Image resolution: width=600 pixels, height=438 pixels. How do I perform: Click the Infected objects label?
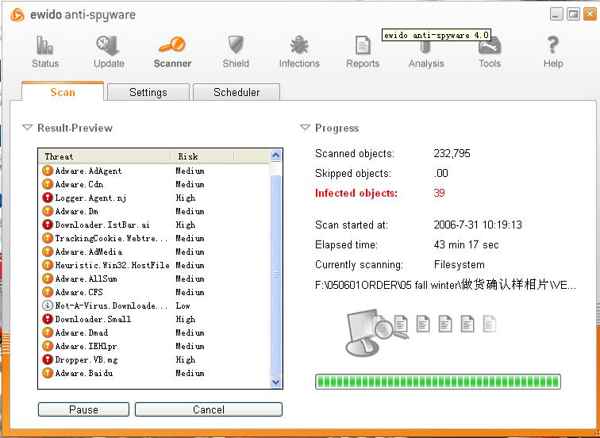pyautogui.click(x=356, y=193)
